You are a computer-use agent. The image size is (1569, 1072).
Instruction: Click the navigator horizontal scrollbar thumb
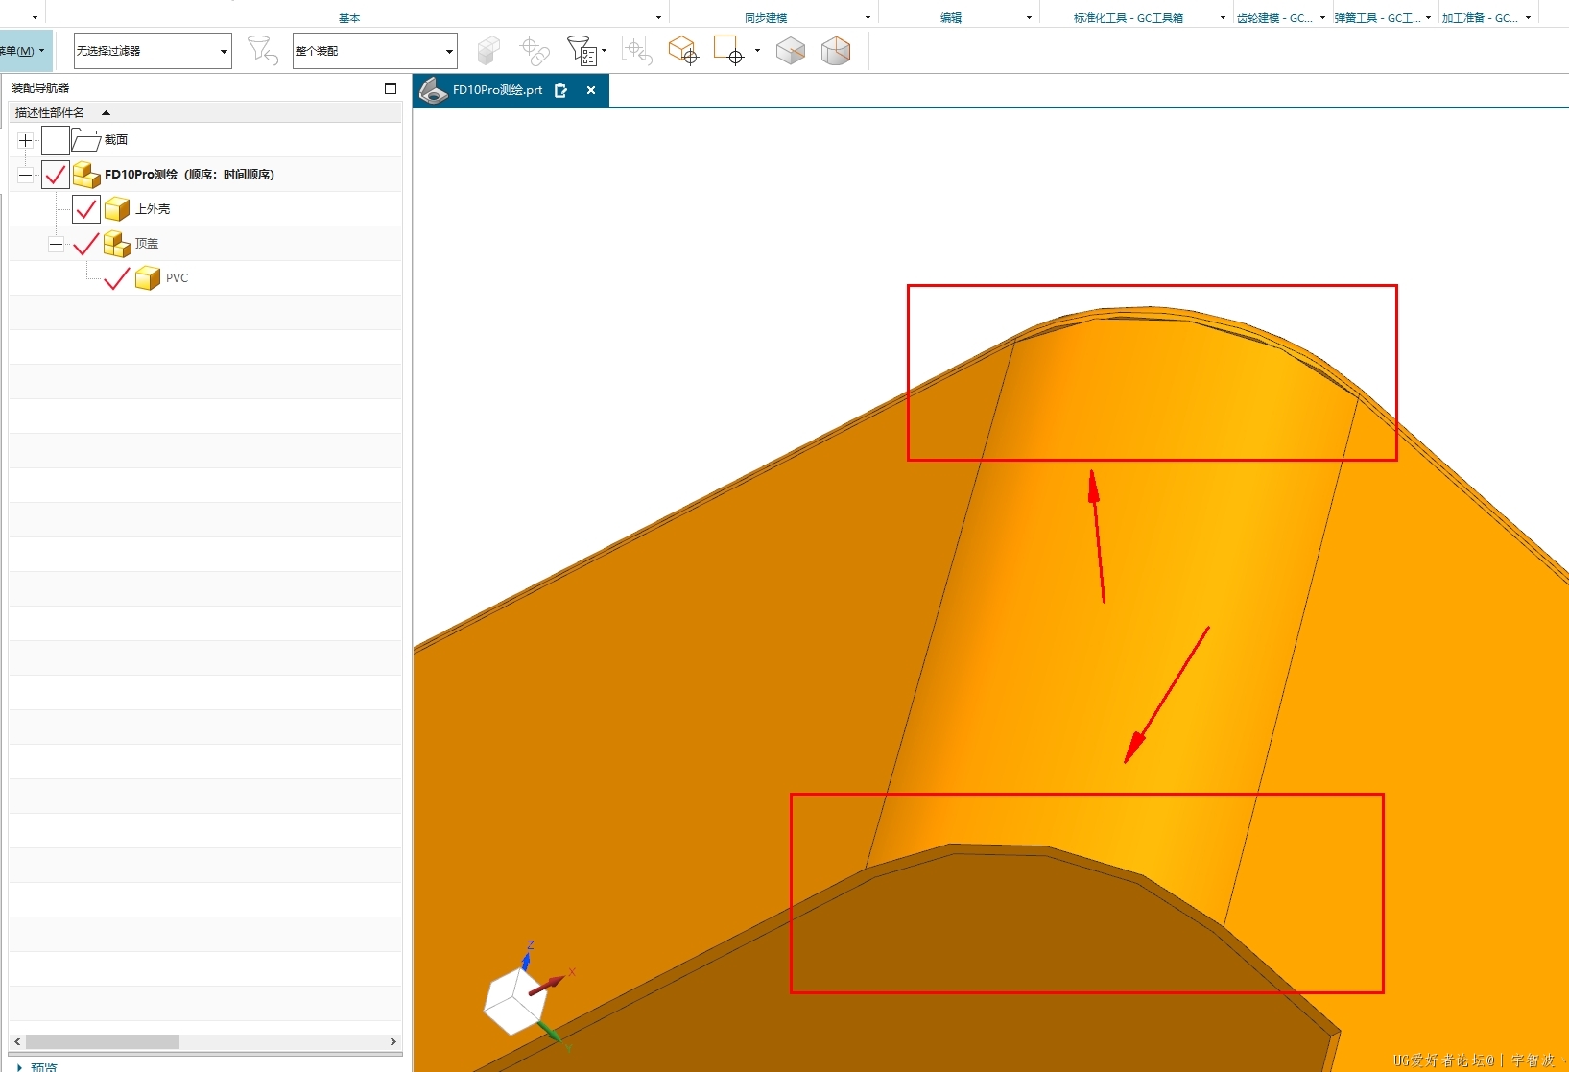tap(103, 1041)
